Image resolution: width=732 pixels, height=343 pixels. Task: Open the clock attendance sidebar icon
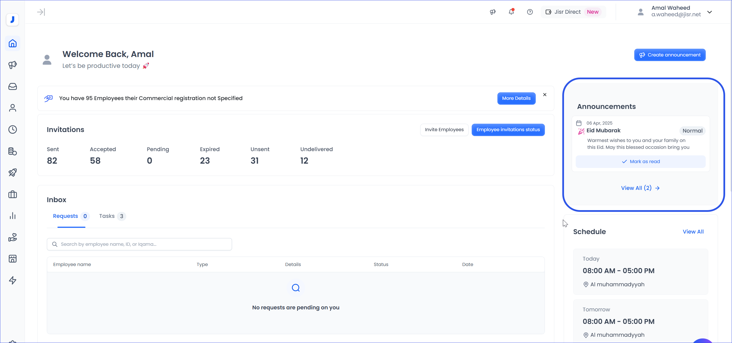click(x=13, y=129)
